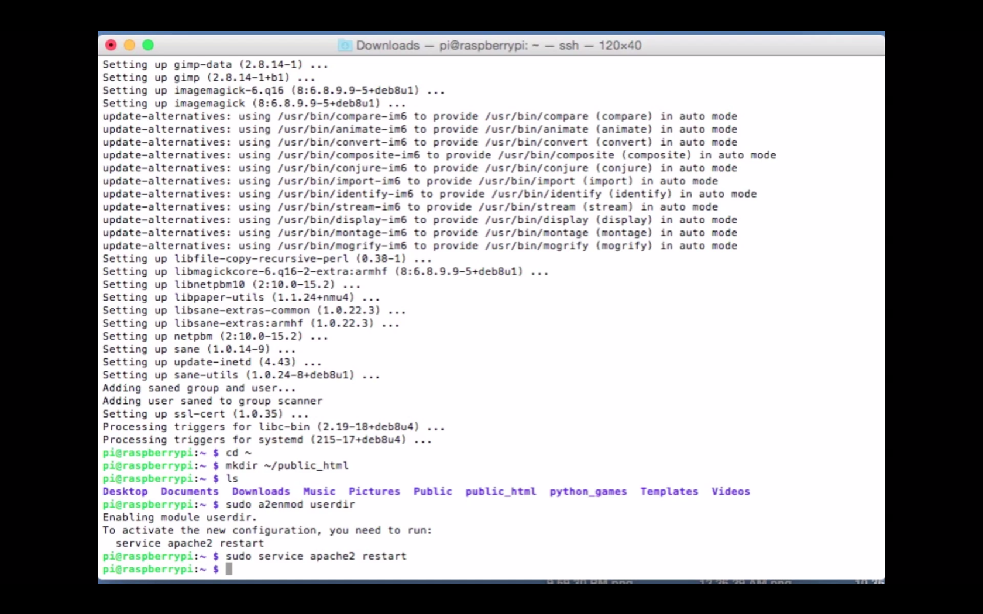Click the 'Setting up gimp-data (2.8.14-1)' line

click(x=215, y=64)
